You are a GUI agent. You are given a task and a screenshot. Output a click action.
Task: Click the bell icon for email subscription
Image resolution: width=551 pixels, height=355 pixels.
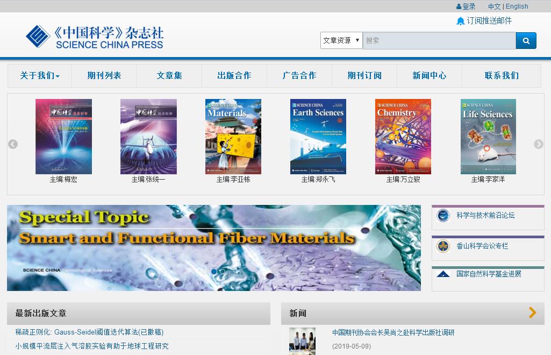pos(460,21)
